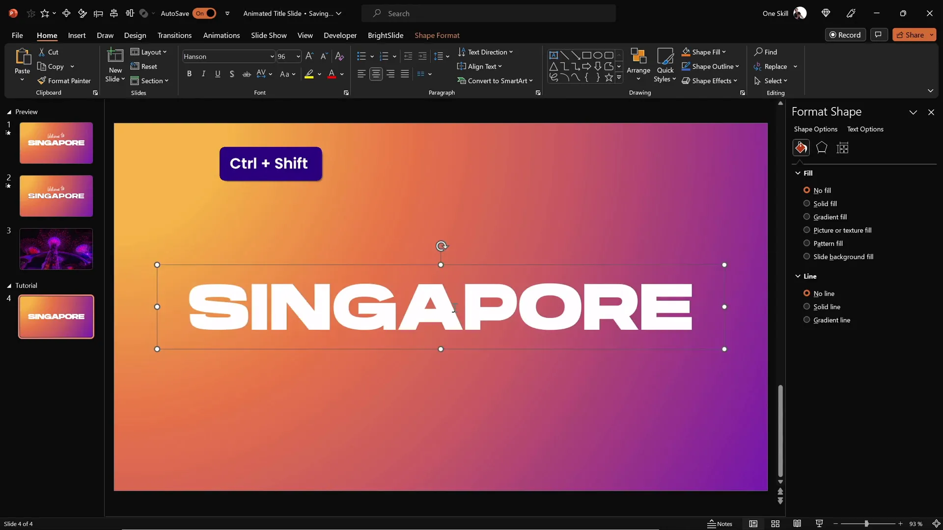The width and height of the screenshot is (943, 530).
Task: Center the text alignment
Action: click(x=376, y=74)
